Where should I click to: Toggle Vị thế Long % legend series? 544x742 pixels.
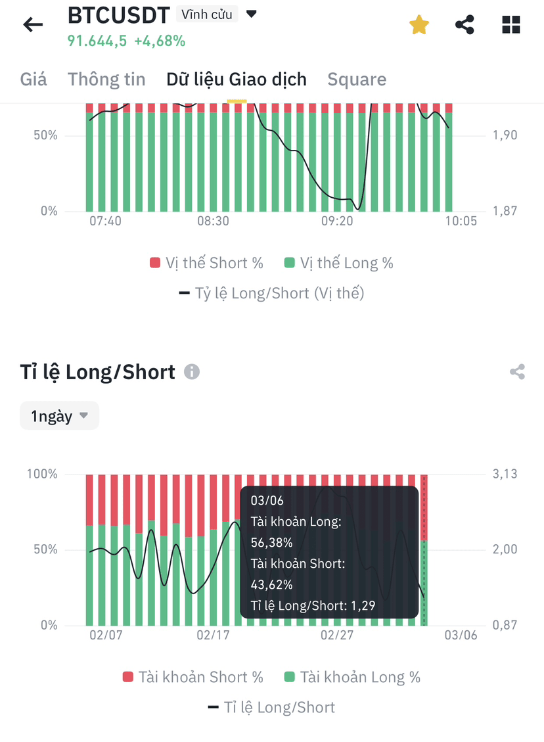(x=339, y=263)
